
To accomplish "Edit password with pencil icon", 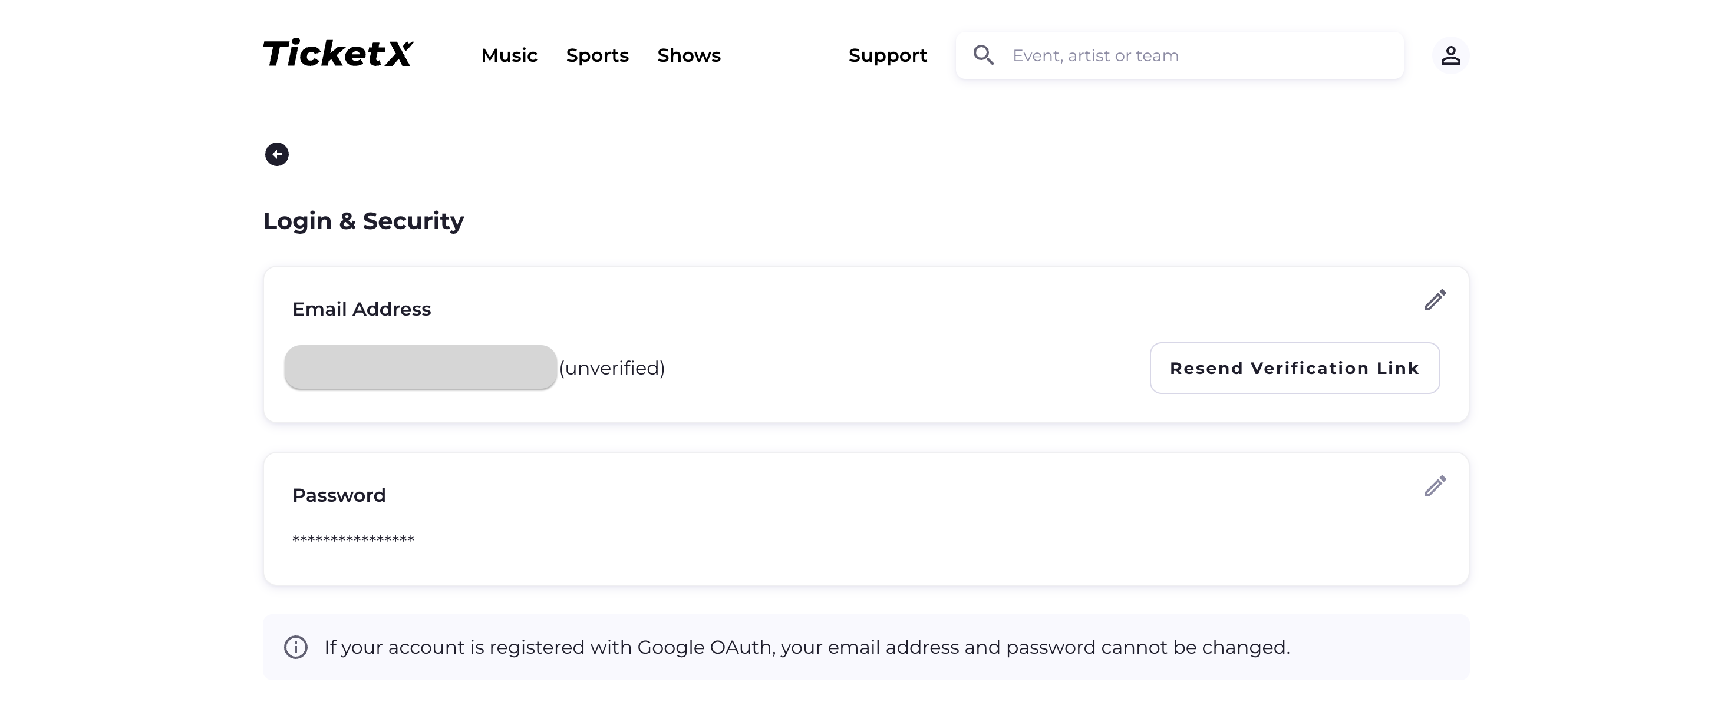I will [1435, 486].
